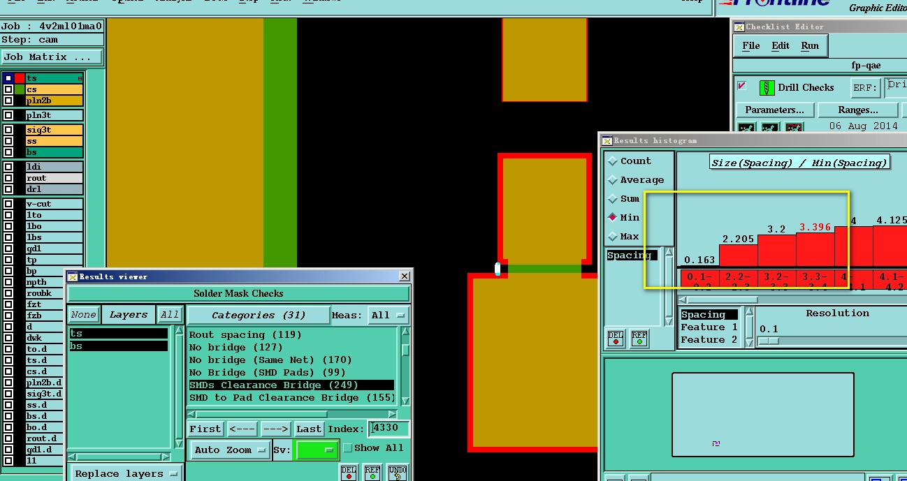Image resolution: width=907 pixels, height=481 pixels.
Task: Toggle the drl layer checkbox
Action: tap(8, 189)
